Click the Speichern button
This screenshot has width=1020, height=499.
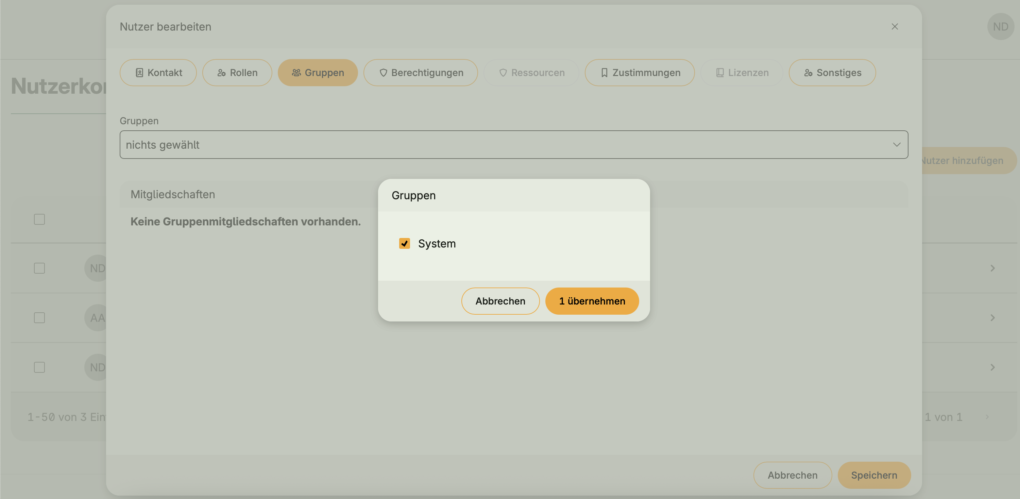click(x=874, y=475)
